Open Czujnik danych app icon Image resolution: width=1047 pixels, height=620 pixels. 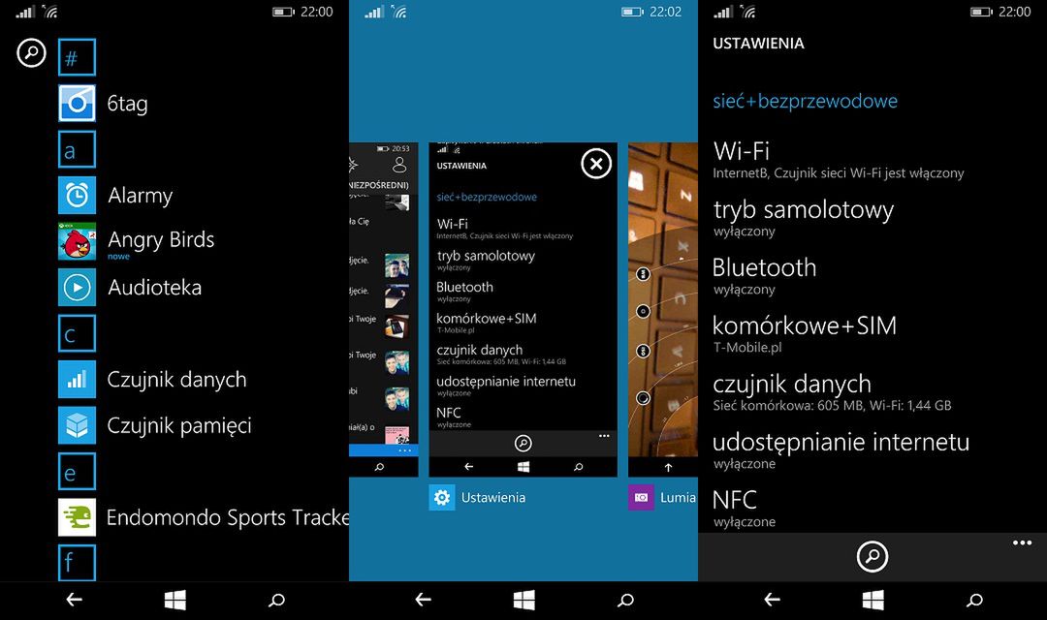pos(77,379)
